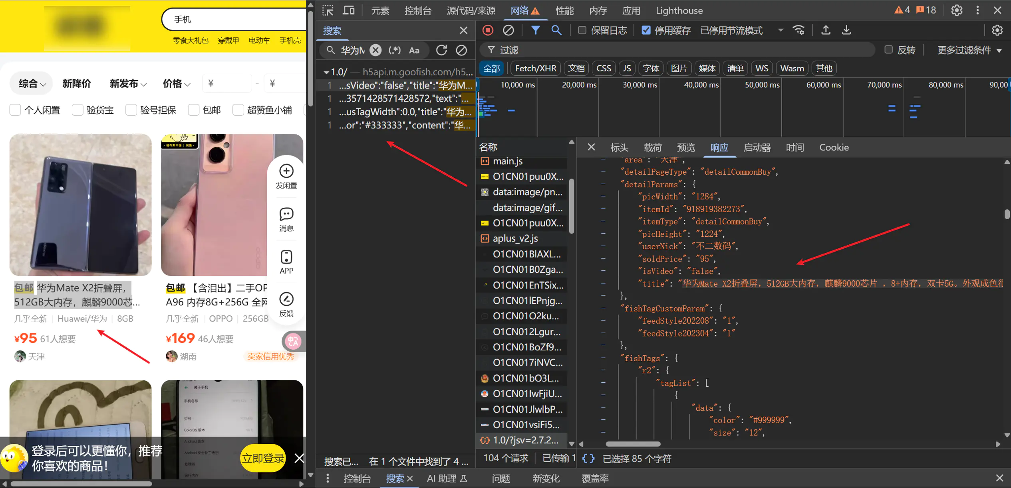Screen dimensions: 1011x488
Task: Expand the 更多过滤条件 dropdown
Action: tap(969, 50)
